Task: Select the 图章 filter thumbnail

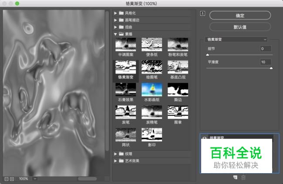Action: [178, 112]
